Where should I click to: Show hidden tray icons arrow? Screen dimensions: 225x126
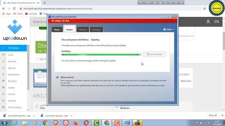click(x=193, y=123)
